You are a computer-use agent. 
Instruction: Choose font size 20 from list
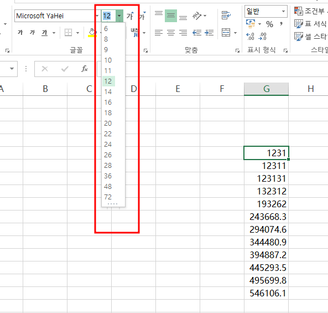[113, 124]
